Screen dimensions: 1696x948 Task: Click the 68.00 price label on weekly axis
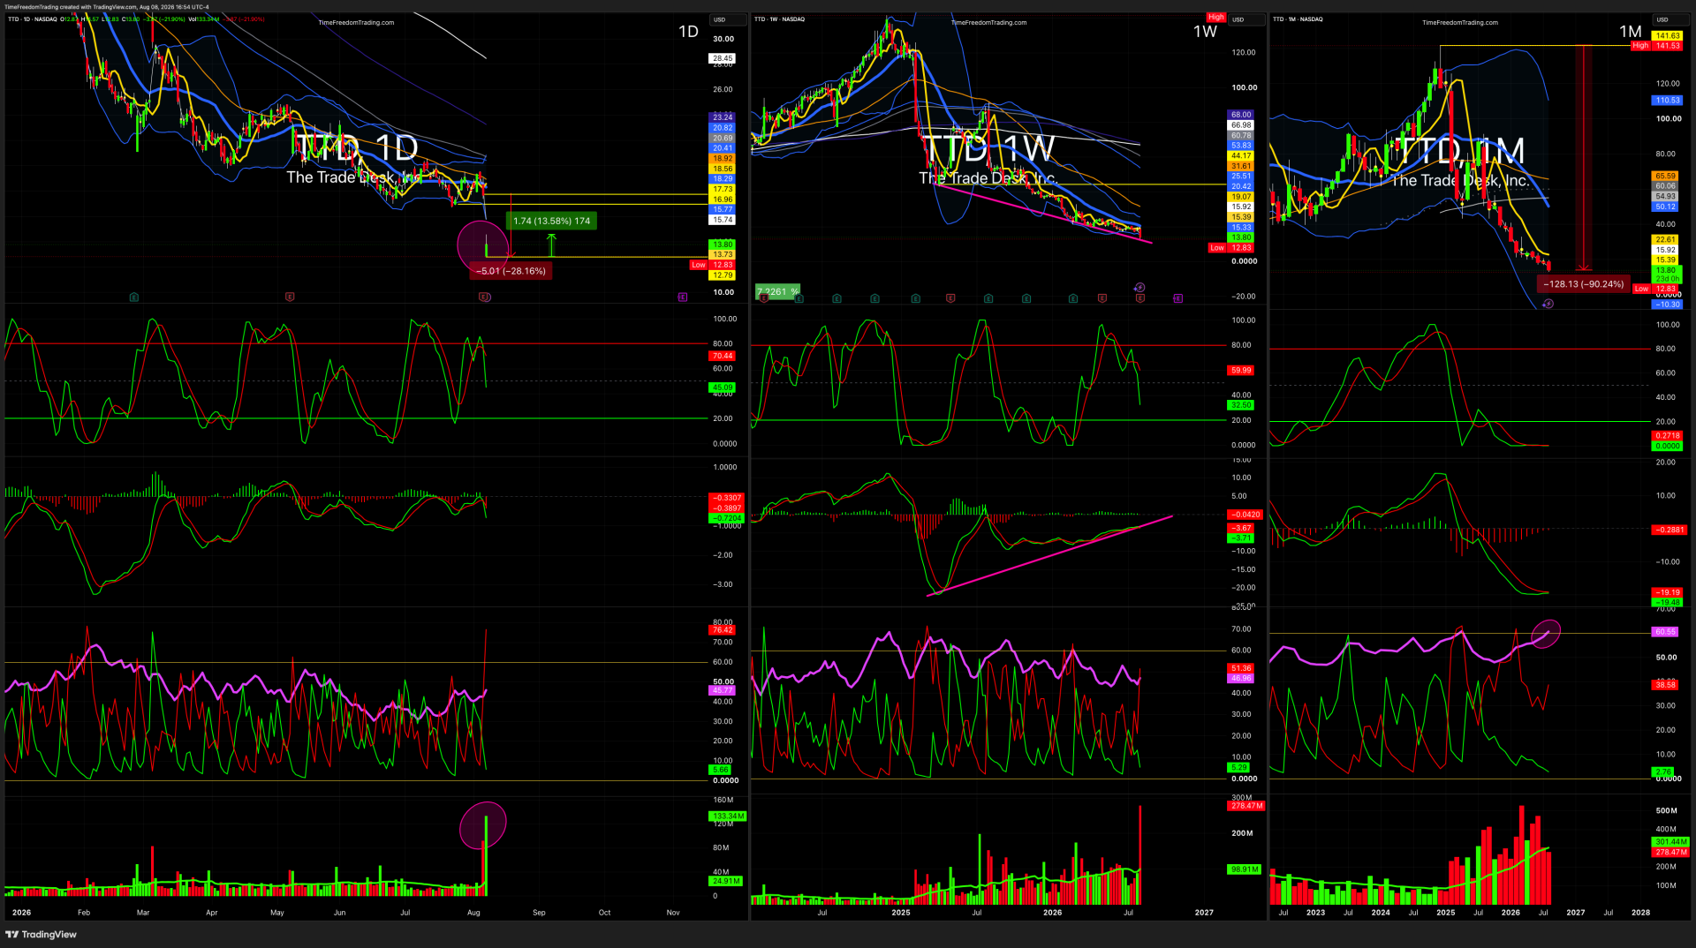[x=1241, y=115]
